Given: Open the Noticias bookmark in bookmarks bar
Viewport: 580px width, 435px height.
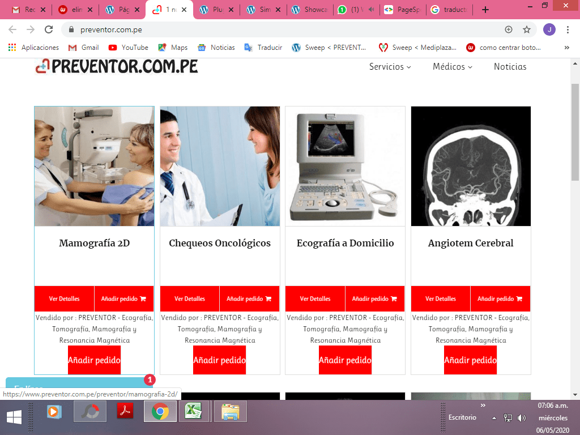Looking at the screenshot, I should [216, 48].
